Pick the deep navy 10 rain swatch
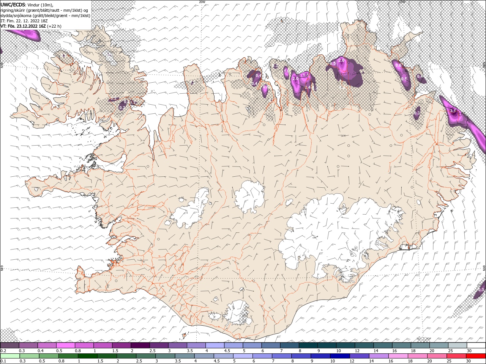Image resolution: width=486 pixels, height=364 pixels. point(340,356)
